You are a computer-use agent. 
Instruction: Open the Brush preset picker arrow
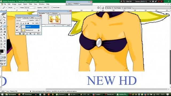pos(17,7)
